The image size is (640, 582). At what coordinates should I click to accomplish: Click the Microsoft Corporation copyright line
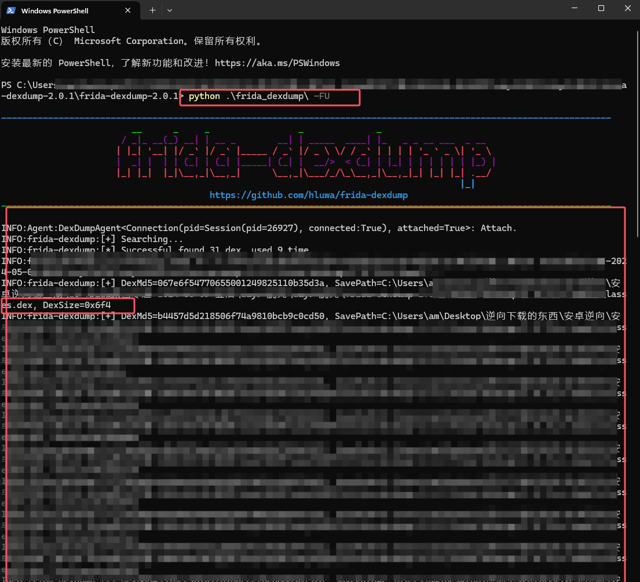131,41
